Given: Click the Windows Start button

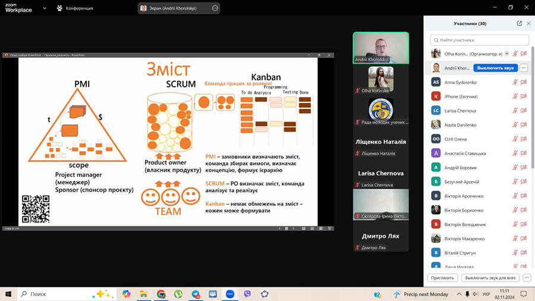Looking at the screenshot, I should pos(8,294).
